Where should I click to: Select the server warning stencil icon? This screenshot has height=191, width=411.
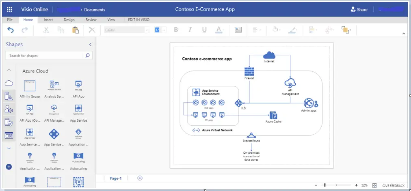point(9,96)
